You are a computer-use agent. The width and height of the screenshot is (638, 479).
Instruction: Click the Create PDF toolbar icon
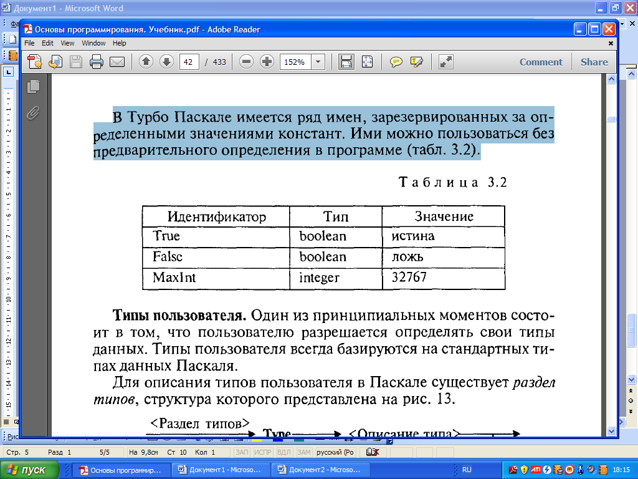point(35,62)
